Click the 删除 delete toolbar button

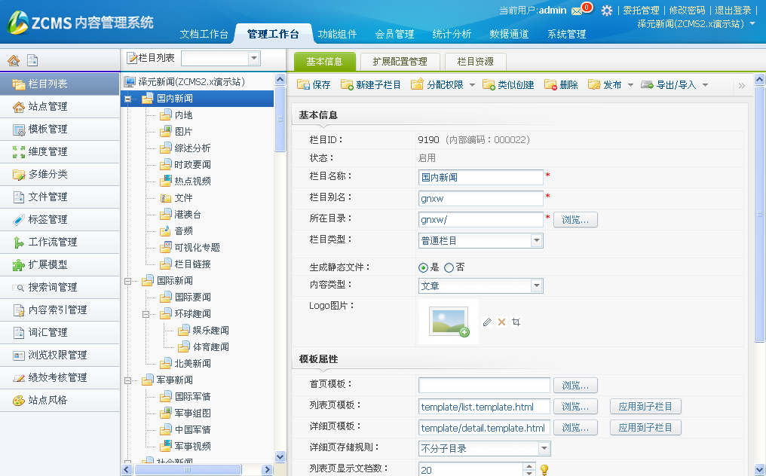click(x=561, y=85)
